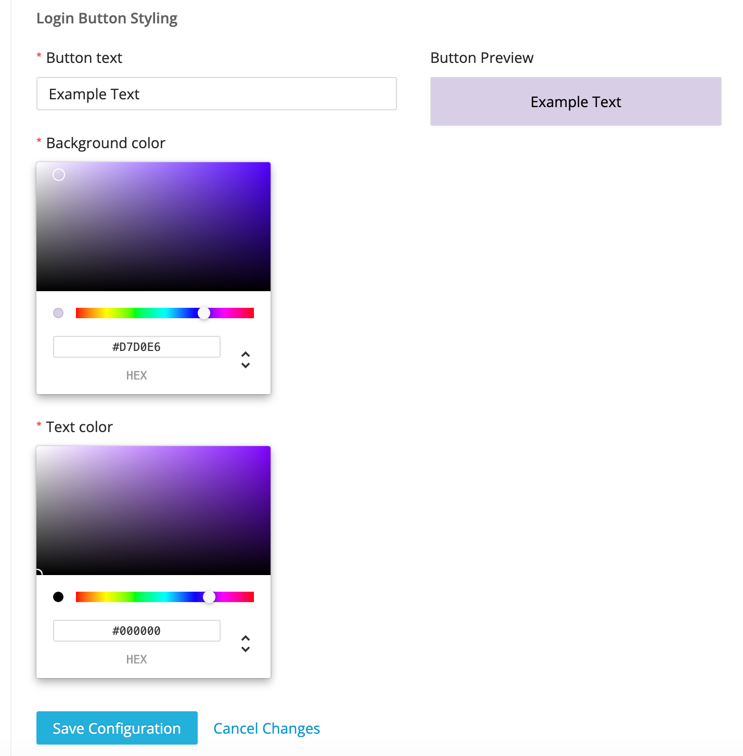Click the Text color picker handle at bottom-left

pyautogui.click(x=38, y=573)
